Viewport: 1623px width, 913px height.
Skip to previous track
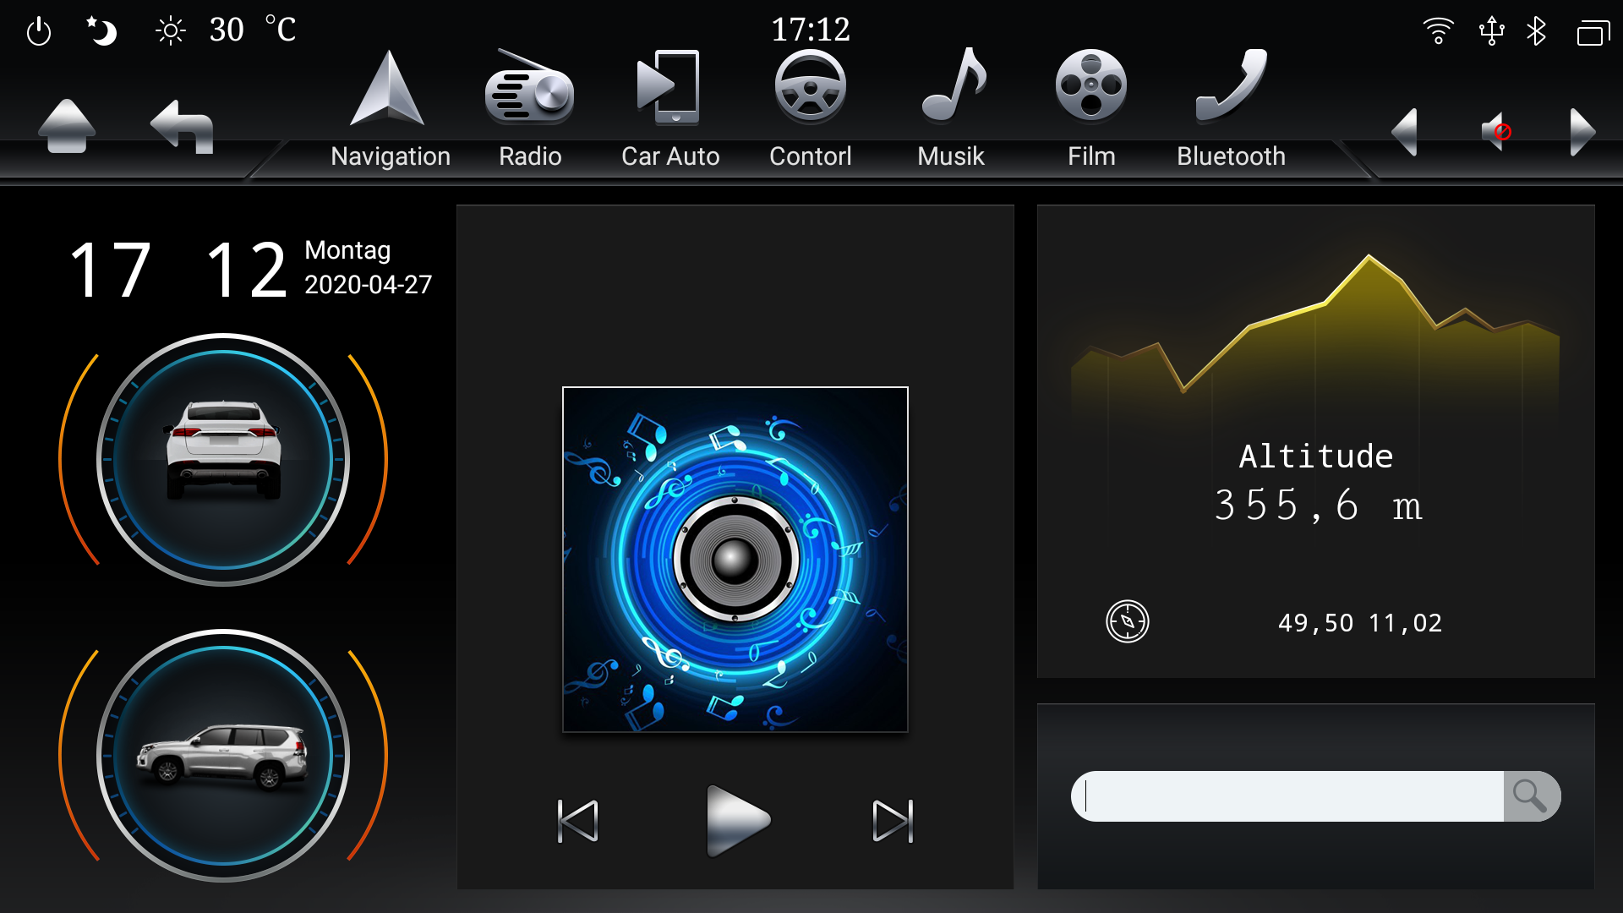pyautogui.click(x=578, y=821)
